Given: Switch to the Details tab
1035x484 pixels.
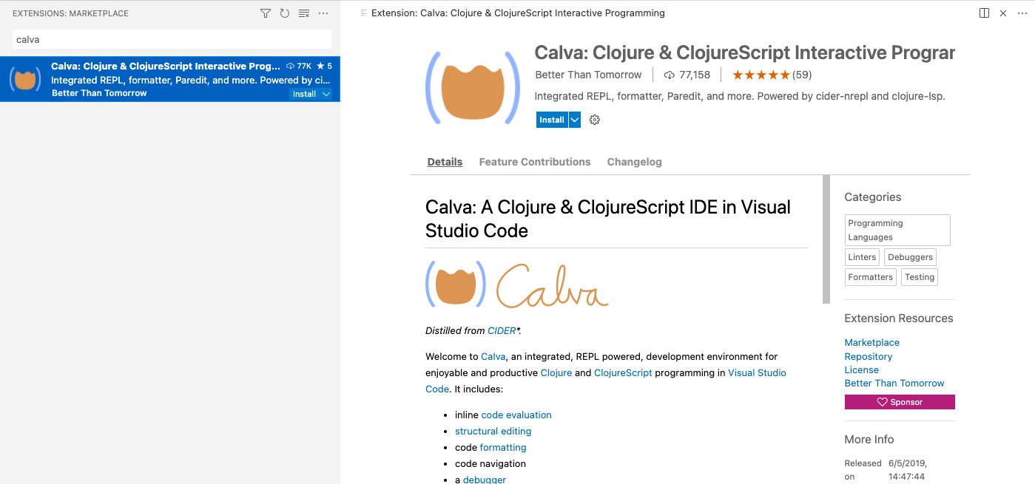Looking at the screenshot, I should point(445,162).
